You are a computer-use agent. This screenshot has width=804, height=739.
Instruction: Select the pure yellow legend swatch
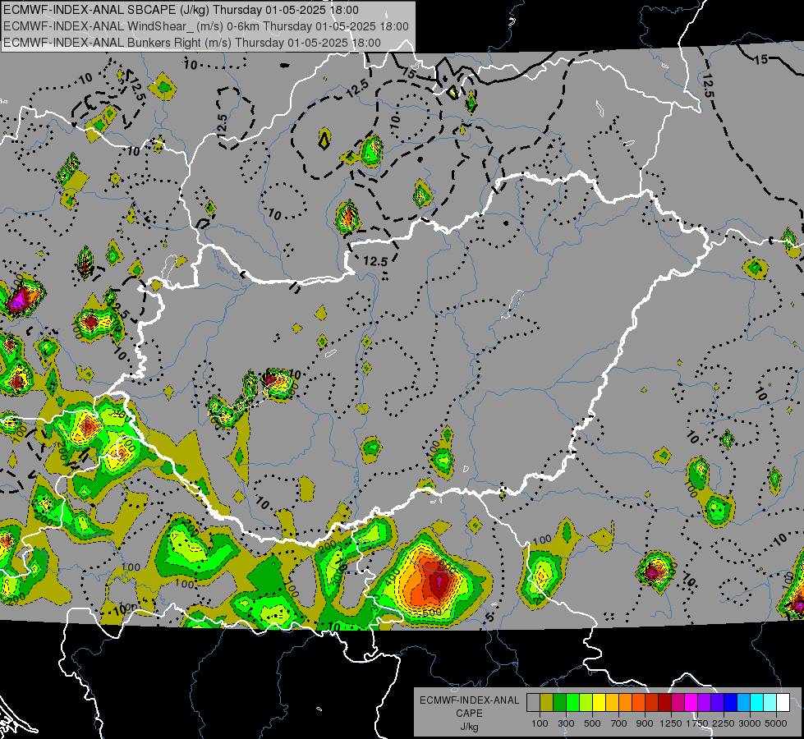click(x=599, y=702)
